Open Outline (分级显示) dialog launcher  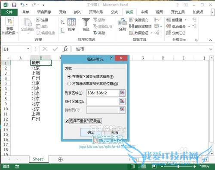pyautogui.click(x=197, y=40)
